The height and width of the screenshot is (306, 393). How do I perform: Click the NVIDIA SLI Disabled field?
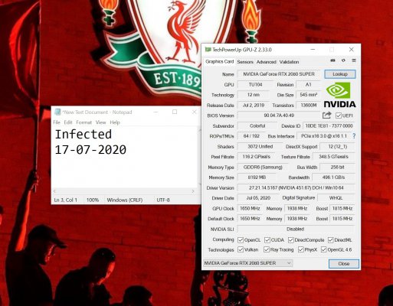296,229
